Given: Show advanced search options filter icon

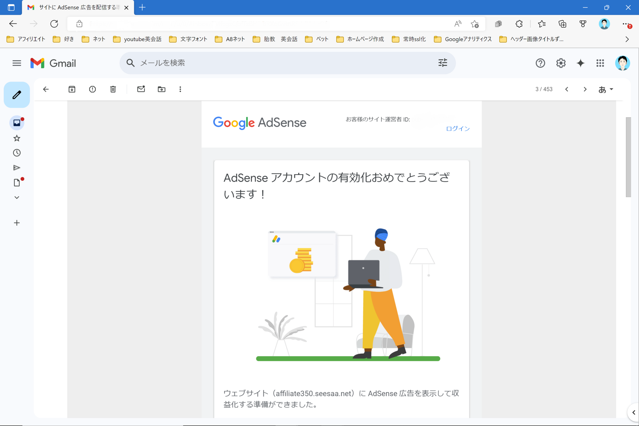Looking at the screenshot, I should pyautogui.click(x=443, y=63).
